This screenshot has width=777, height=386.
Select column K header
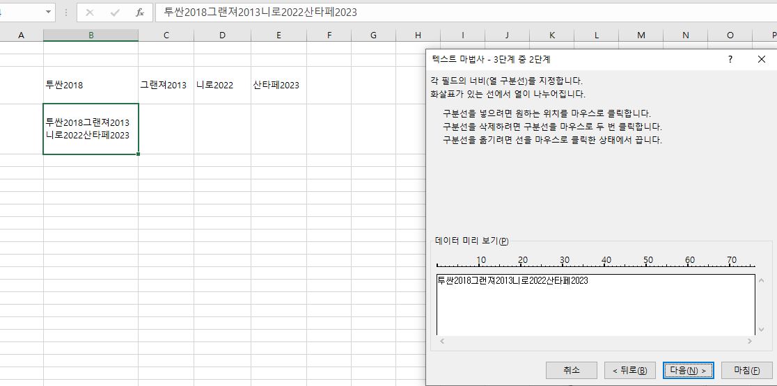(x=551, y=35)
